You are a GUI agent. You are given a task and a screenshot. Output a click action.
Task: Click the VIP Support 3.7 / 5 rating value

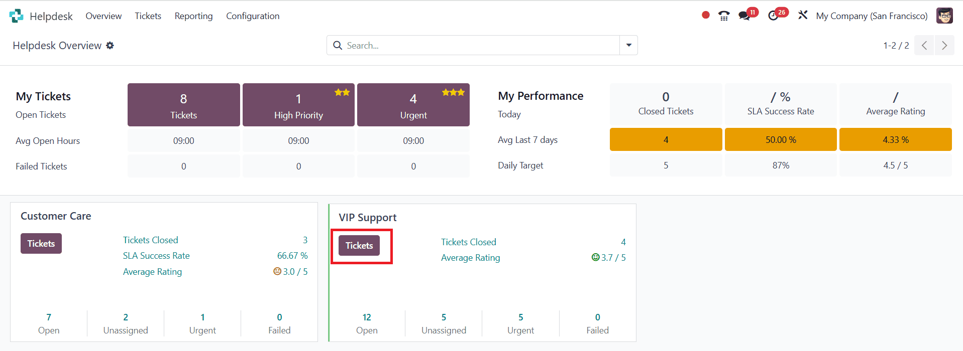click(x=613, y=257)
